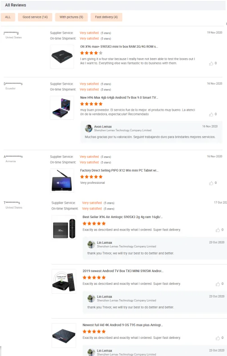
Task: Click the H96 Max TV box thumbnail
Action: (x=62, y=108)
